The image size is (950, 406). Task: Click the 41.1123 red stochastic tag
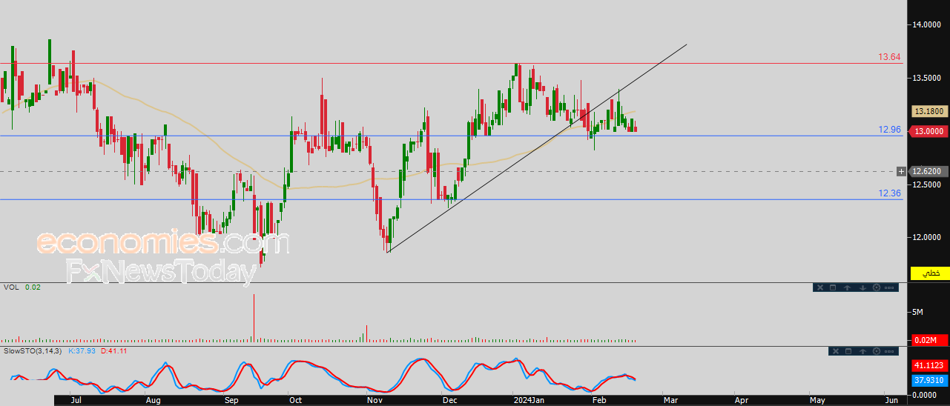tap(929, 366)
